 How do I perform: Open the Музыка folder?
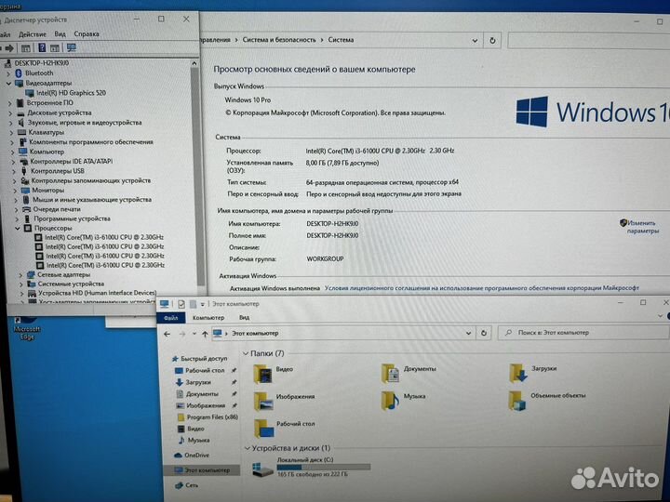tap(403, 401)
